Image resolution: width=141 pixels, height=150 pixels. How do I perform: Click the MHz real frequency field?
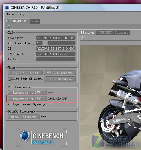pyautogui.click(x=39, y=43)
